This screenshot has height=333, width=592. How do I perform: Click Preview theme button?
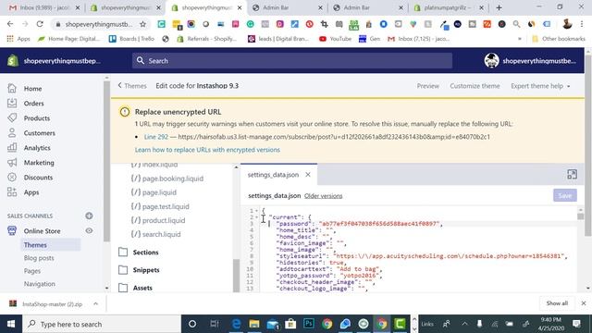coord(427,86)
